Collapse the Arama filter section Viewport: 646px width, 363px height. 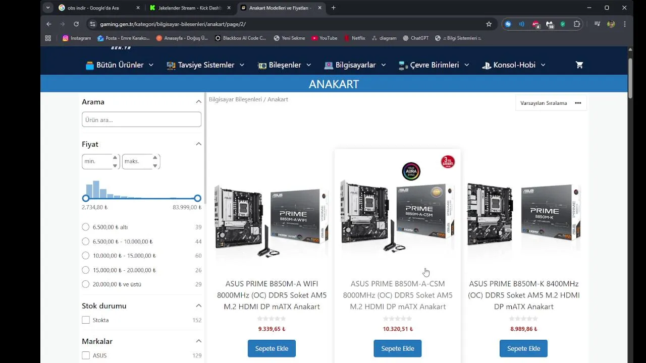198,102
